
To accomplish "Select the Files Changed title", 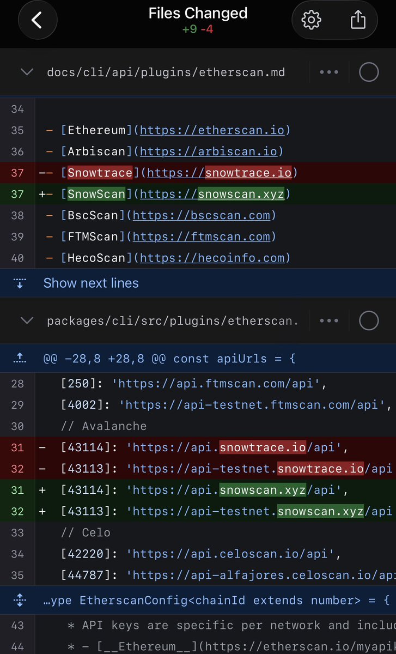I will [198, 13].
